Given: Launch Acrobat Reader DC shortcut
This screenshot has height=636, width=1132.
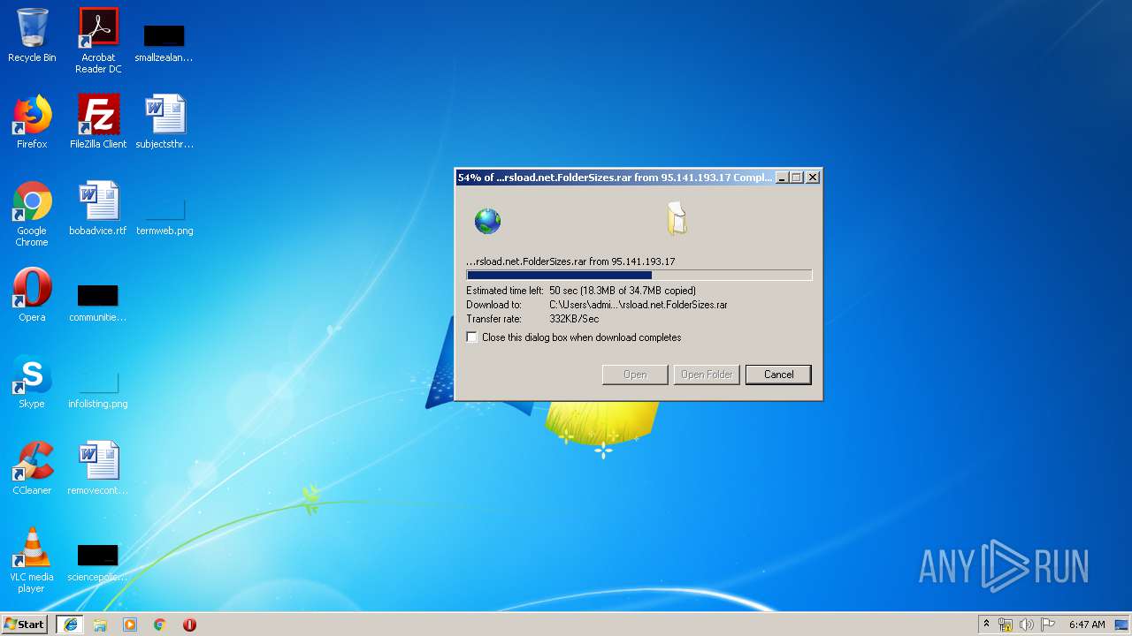Looking at the screenshot, I should 98,41.
